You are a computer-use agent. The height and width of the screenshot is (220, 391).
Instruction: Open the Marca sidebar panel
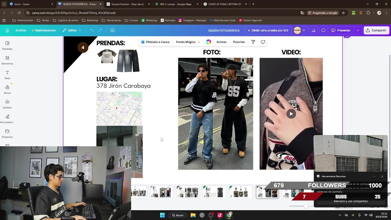point(7,90)
